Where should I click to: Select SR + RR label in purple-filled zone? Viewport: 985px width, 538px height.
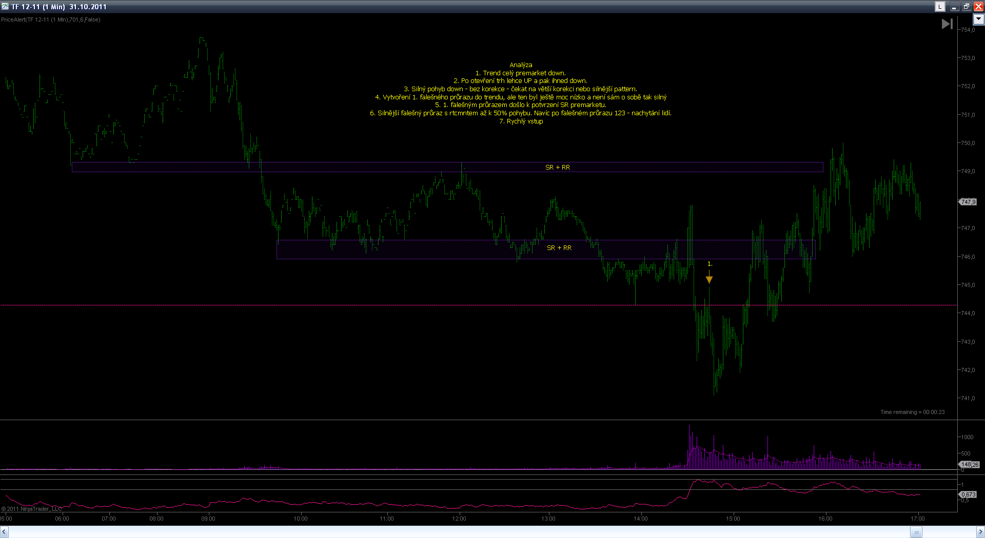point(559,248)
